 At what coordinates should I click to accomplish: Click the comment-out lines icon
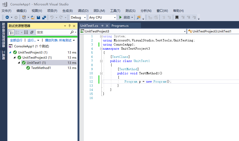point(164,17)
